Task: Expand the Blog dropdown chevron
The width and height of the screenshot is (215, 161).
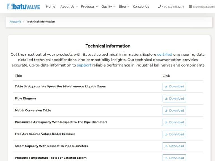Action: point(128,7)
